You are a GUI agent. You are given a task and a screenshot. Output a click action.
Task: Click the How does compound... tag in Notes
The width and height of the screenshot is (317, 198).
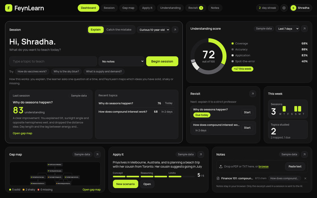coord(284,178)
